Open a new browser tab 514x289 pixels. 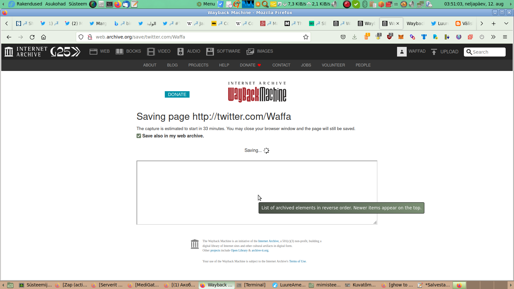(494, 23)
